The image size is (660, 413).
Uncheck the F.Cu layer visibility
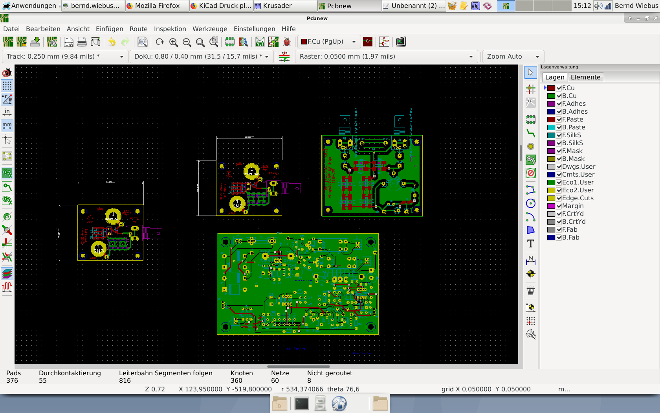click(x=559, y=88)
